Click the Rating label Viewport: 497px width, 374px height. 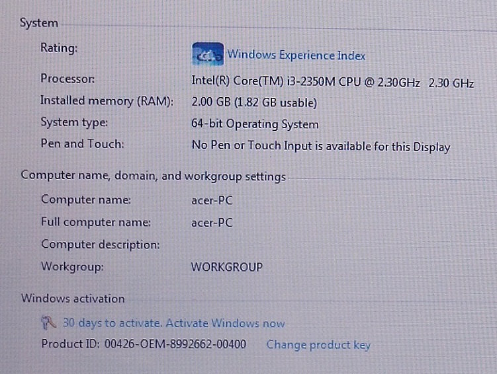point(59,48)
